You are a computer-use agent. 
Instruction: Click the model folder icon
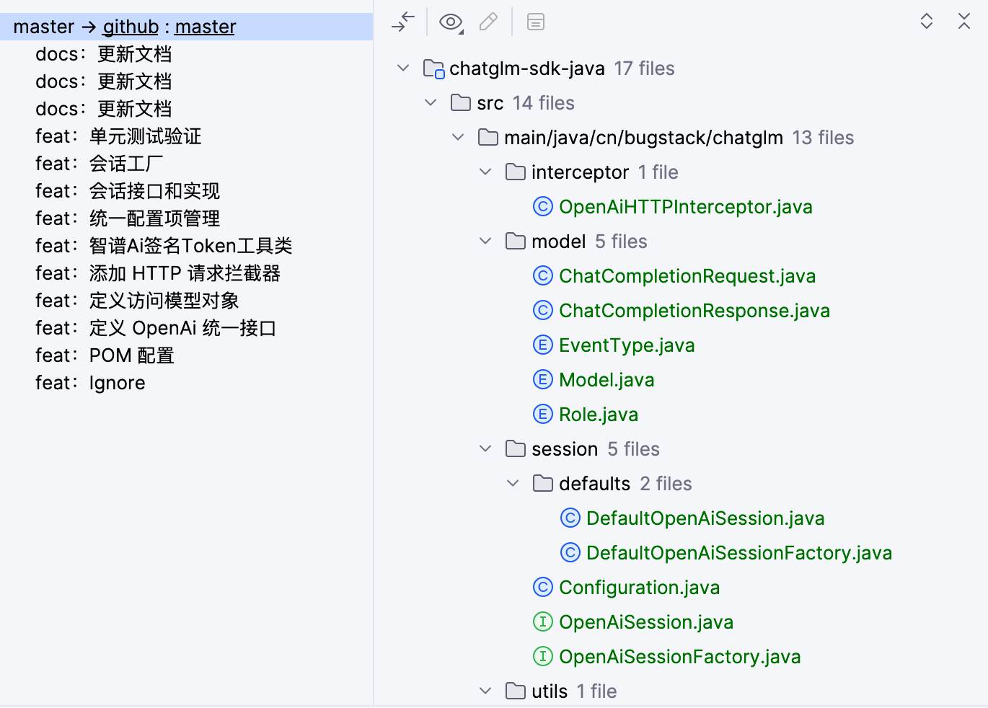pyautogui.click(x=516, y=242)
